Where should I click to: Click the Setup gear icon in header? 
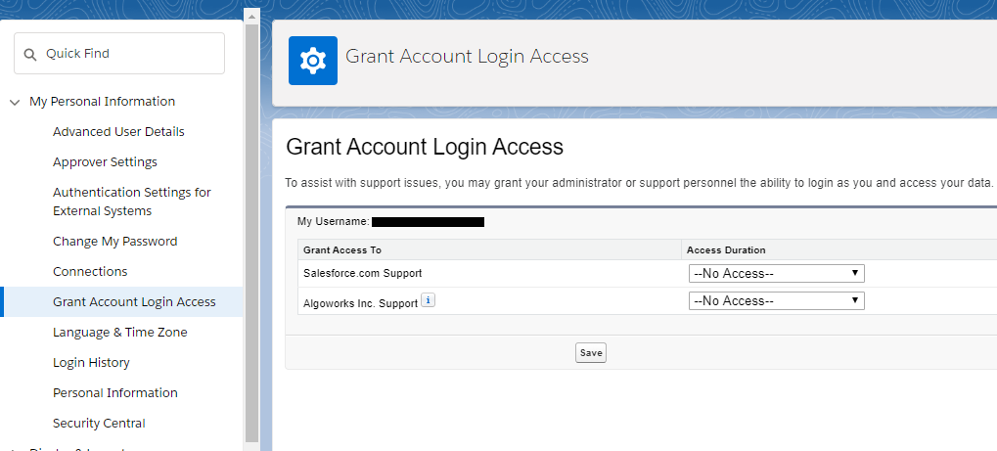point(313,61)
